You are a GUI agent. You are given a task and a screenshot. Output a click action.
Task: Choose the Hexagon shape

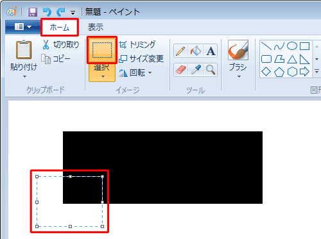pyautogui.click(x=292, y=72)
